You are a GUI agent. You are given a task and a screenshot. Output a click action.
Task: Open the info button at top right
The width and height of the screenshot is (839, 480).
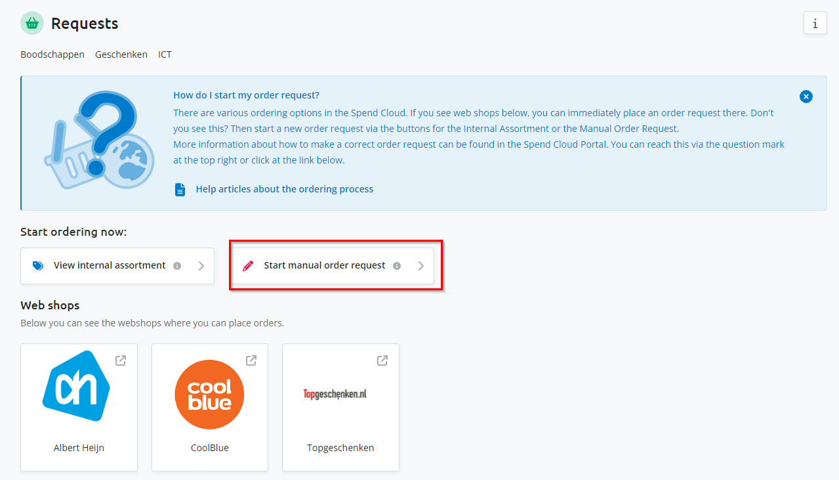click(815, 23)
